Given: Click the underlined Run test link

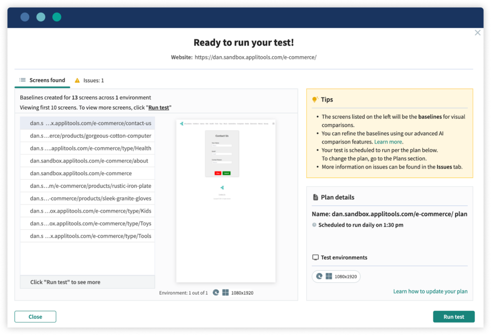Looking at the screenshot, I should tap(159, 108).
